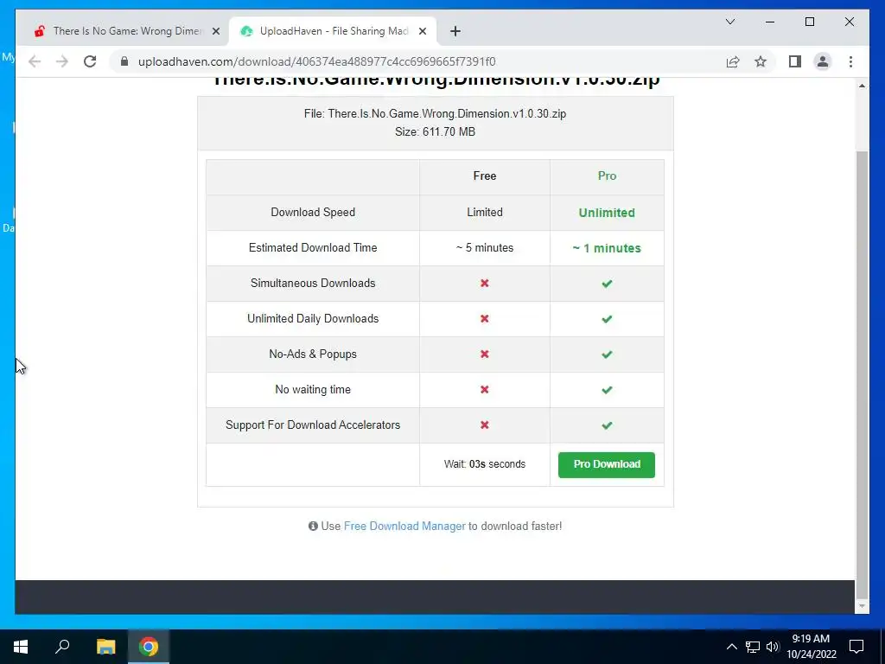Click the No waiting time label
The width and height of the screenshot is (885, 664).
[313, 390]
